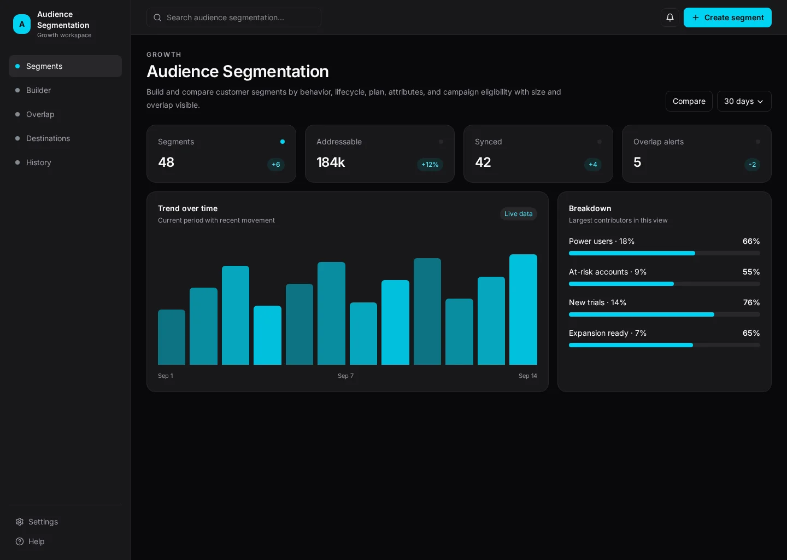Open the Destinations section
The height and width of the screenshot is (560, 787).
(x=65, y=138)
